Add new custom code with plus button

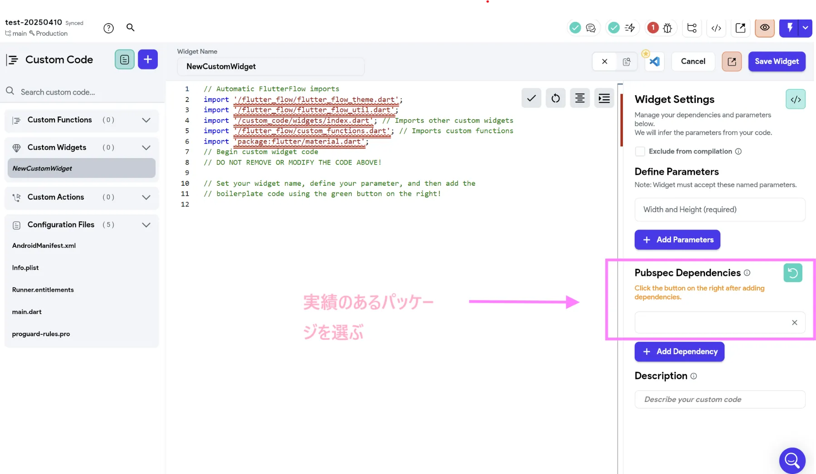coord(148,59)
